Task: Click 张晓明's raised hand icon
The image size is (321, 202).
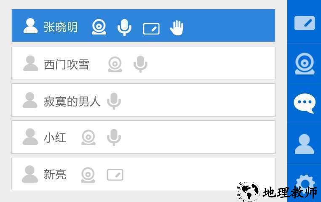Action: tap(177, 28)
